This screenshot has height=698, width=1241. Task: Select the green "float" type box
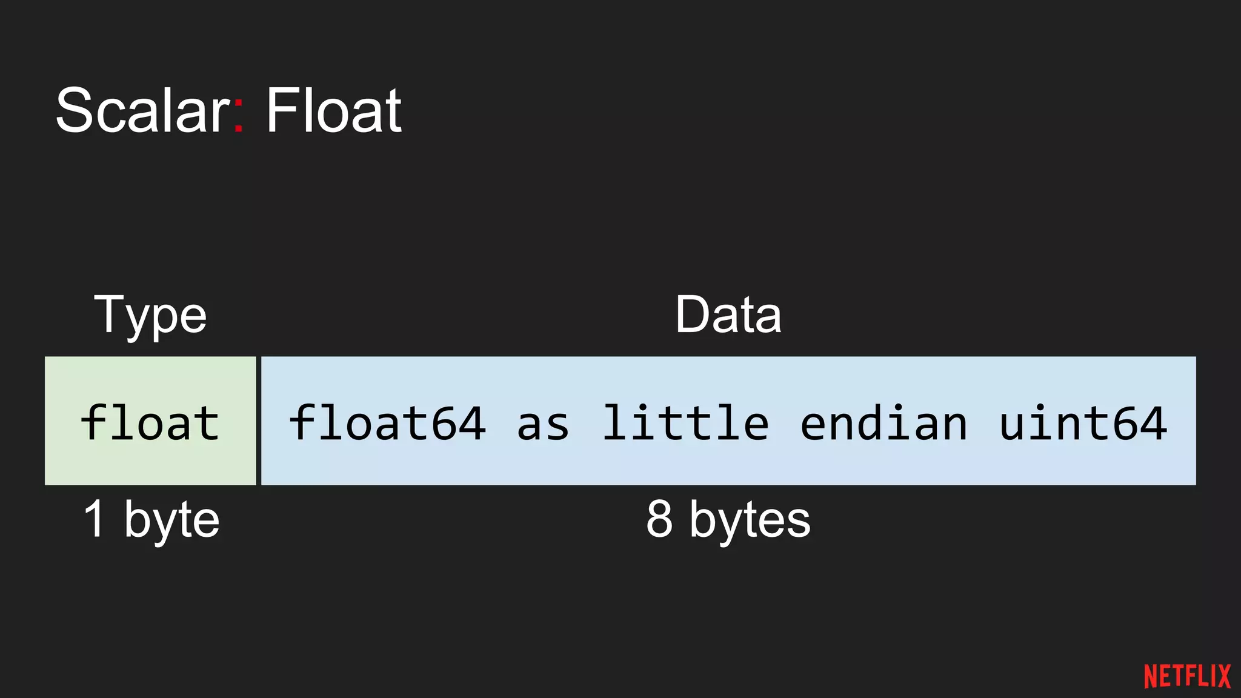[150, 420]
